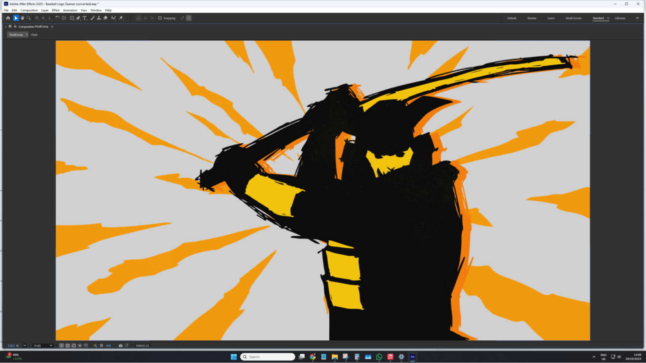Select the Type tool
This screenshot has width=646, height=363.
point(85,18)
